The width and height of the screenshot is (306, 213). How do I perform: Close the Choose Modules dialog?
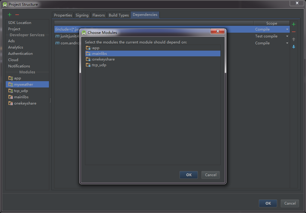[x=218, y=31]
